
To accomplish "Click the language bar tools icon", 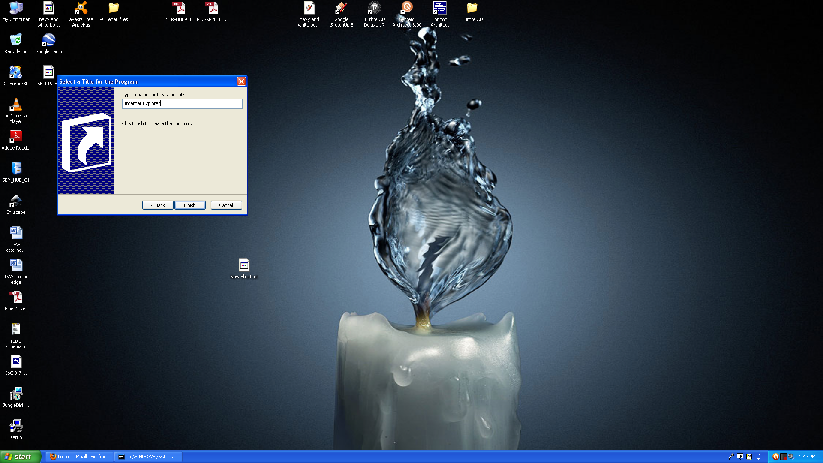I will tap(740, 457).
